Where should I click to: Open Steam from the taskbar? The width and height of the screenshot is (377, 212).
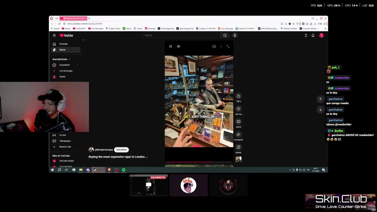(95, 170)
